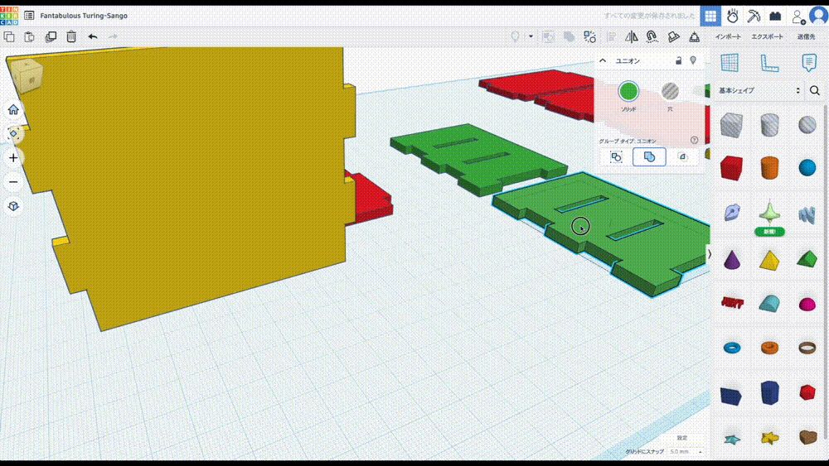Open the エクスポート menu

tap(767, 37)
